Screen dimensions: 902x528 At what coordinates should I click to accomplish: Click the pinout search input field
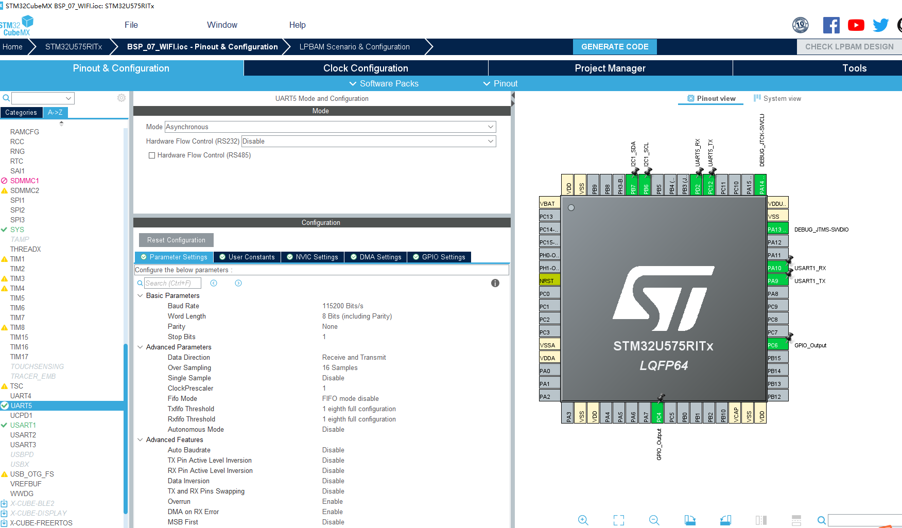[865, 520]
